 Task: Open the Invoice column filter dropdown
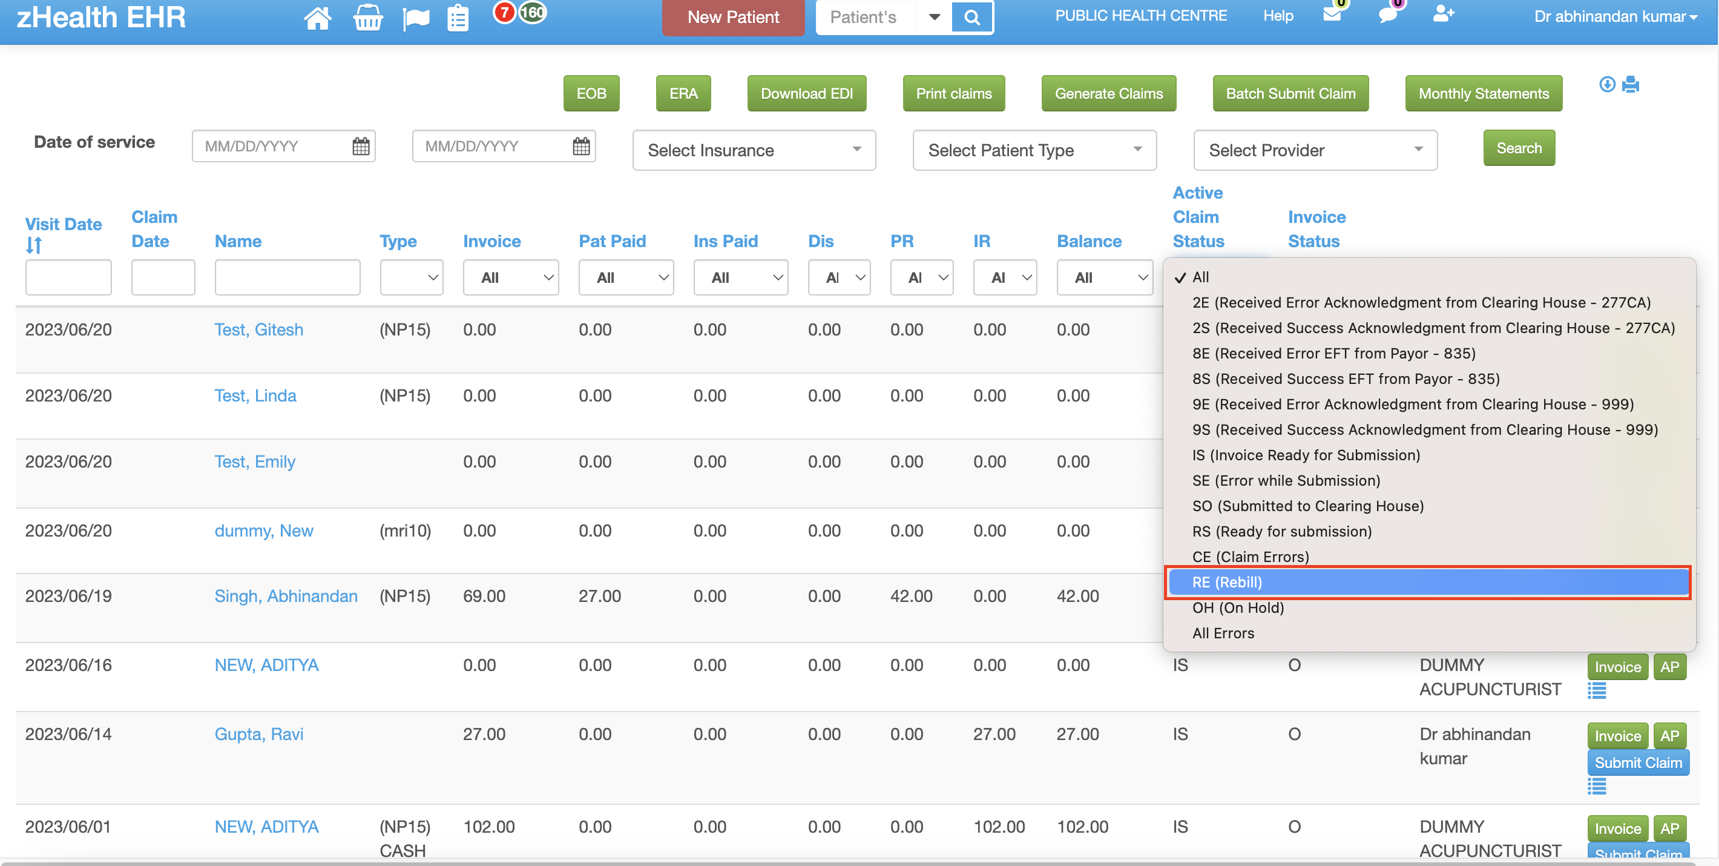click(510, 277)
